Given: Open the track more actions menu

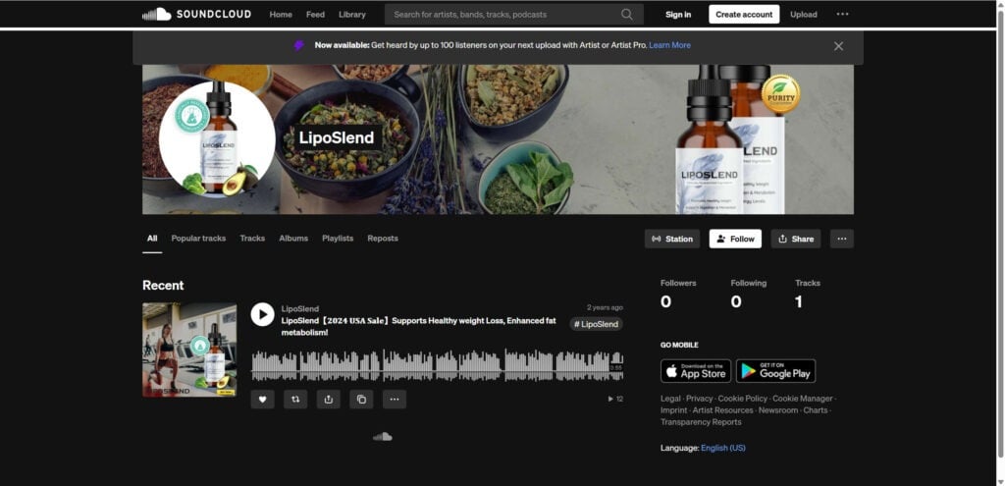Looking at the screenshot, I should 395,400.
